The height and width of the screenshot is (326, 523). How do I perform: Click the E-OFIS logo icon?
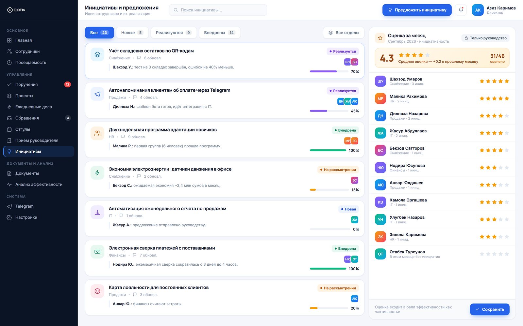[10, 10]
